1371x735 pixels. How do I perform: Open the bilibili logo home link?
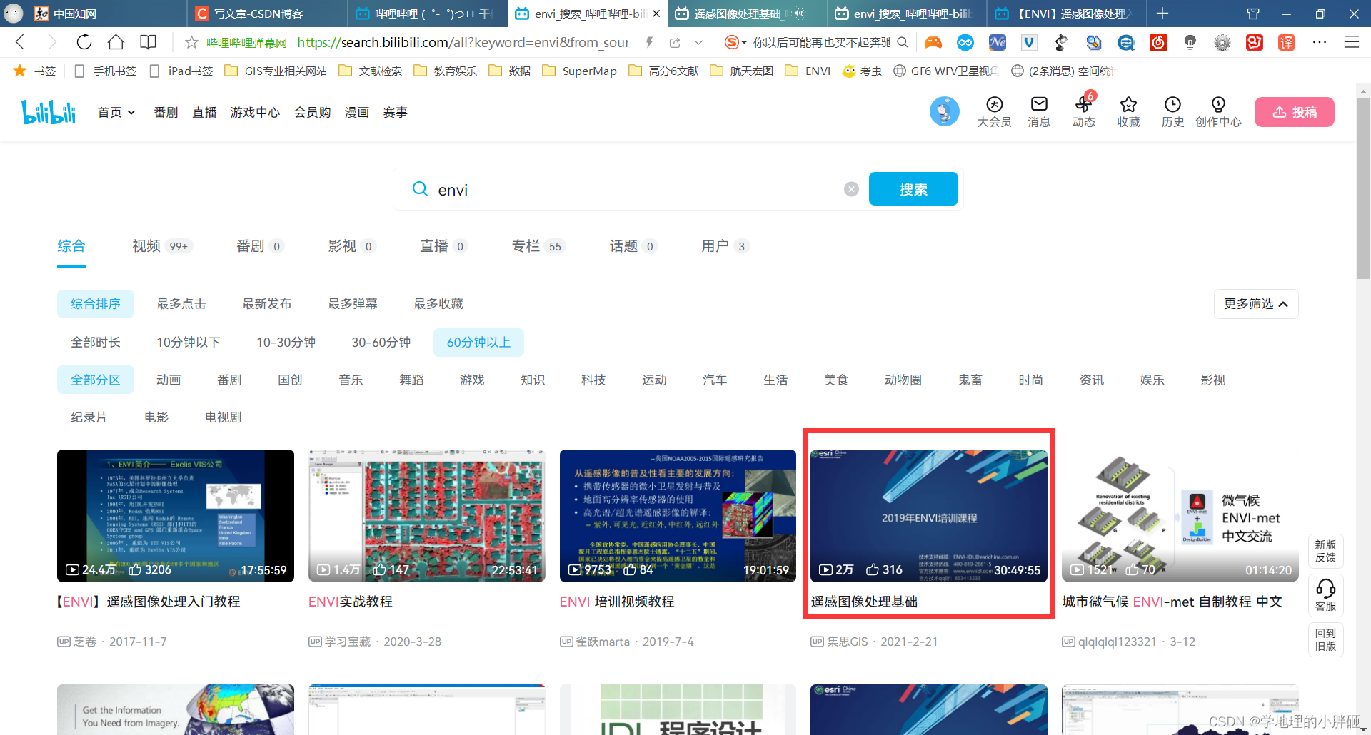[49, 112]
